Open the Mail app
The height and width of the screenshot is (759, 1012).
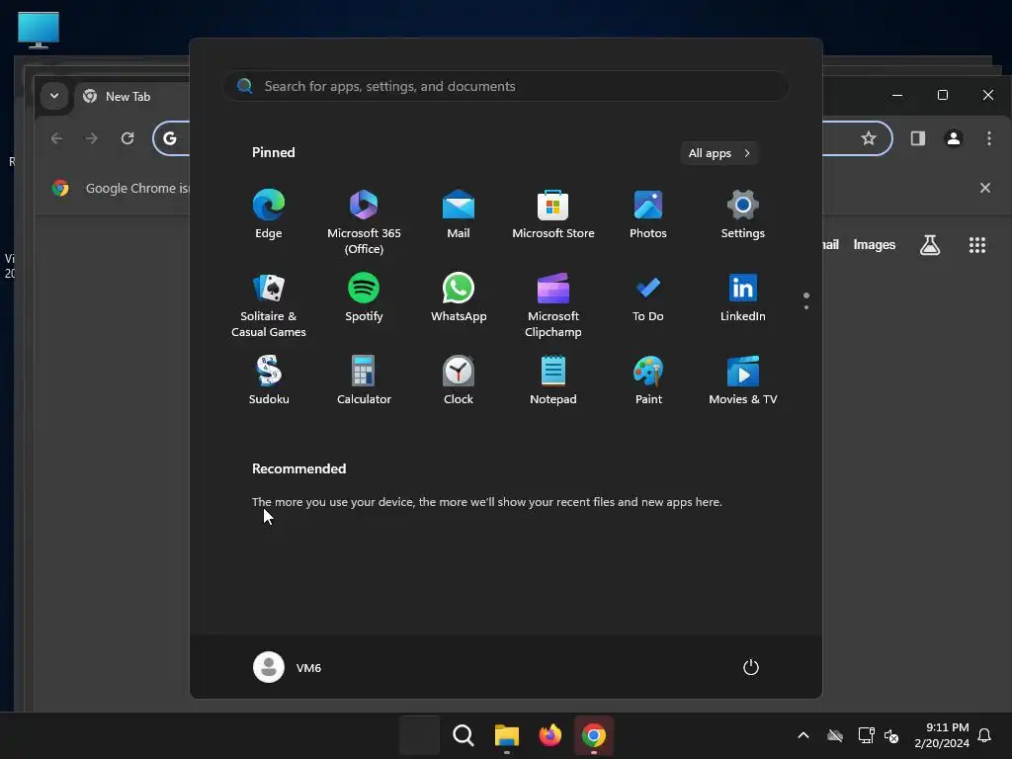(x=459, y=214)
